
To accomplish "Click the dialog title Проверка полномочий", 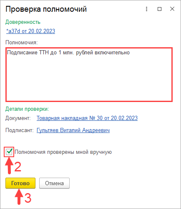I will (x=46, y=9).
